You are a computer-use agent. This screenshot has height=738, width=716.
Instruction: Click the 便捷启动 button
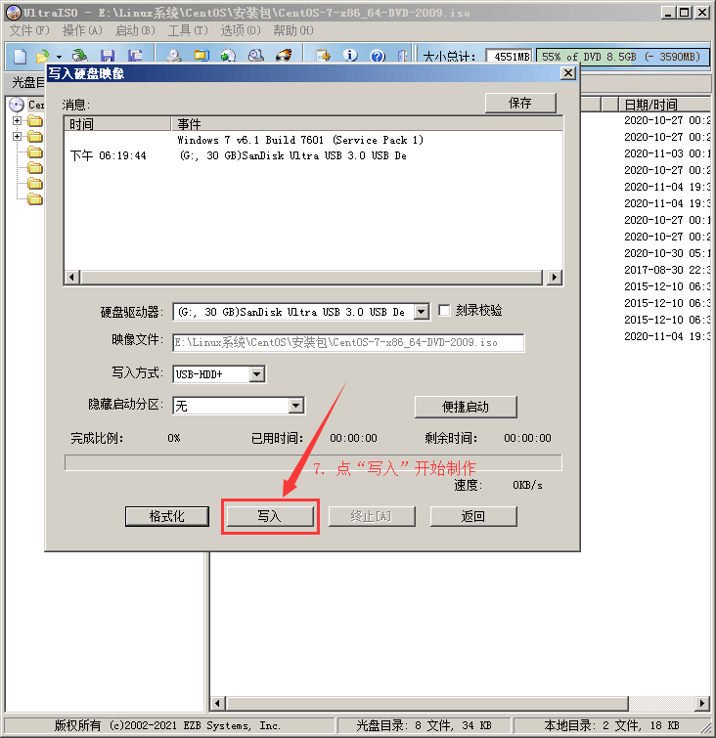point(466,407)
